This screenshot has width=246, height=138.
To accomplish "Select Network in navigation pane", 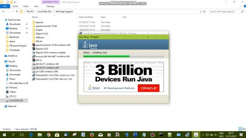I will pyautogui.click(x=12, y=106).
